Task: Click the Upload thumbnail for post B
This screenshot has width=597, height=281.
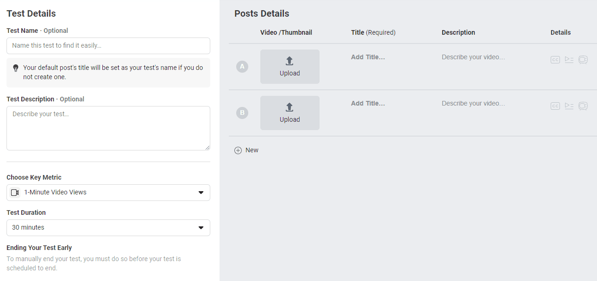Action: 290,113
